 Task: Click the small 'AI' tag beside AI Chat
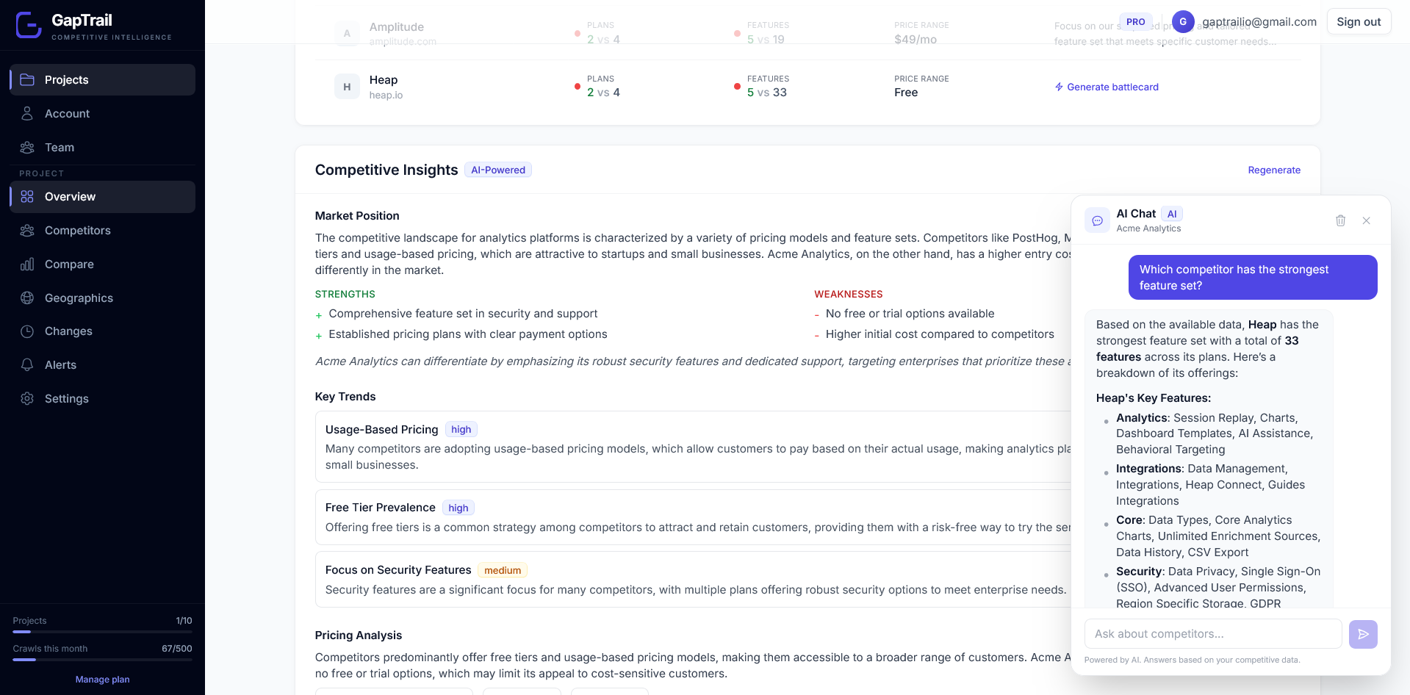pos(1172,214)
